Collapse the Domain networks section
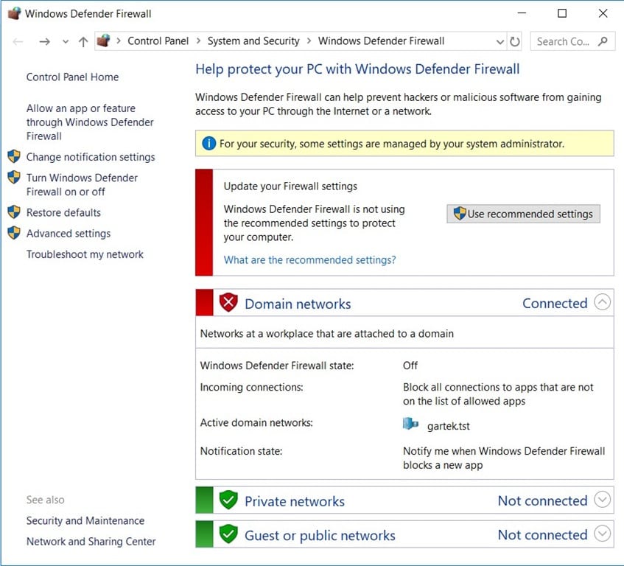The width and height of the screenshot is (624, 566). point(603,302)
